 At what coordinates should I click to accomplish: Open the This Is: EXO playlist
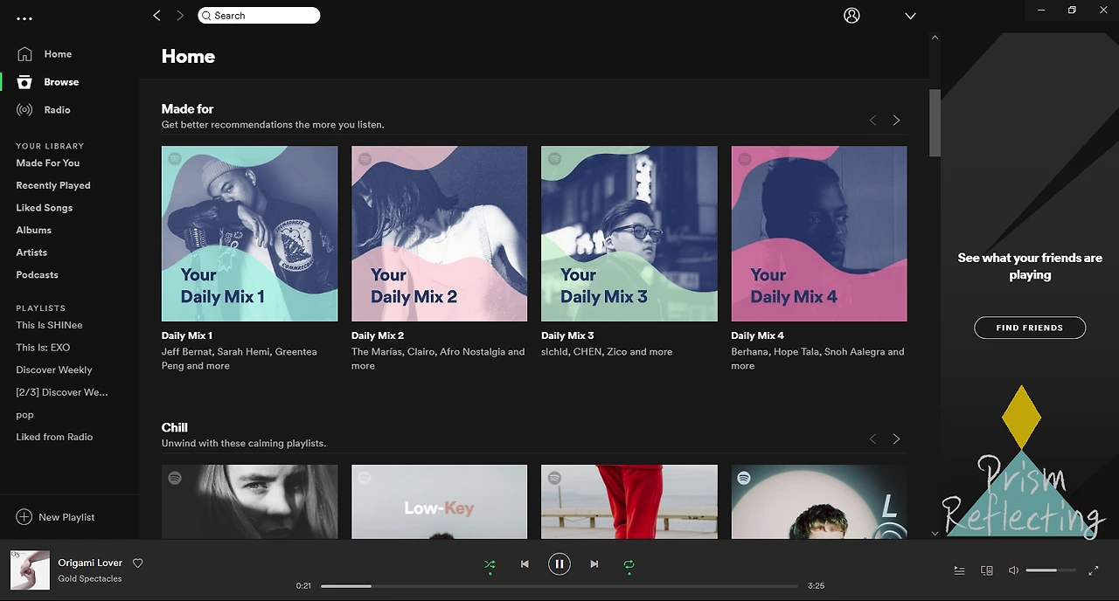point(43,347)
